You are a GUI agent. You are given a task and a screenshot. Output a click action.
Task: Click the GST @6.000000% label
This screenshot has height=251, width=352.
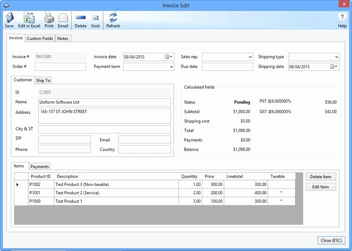coord(275,111)
